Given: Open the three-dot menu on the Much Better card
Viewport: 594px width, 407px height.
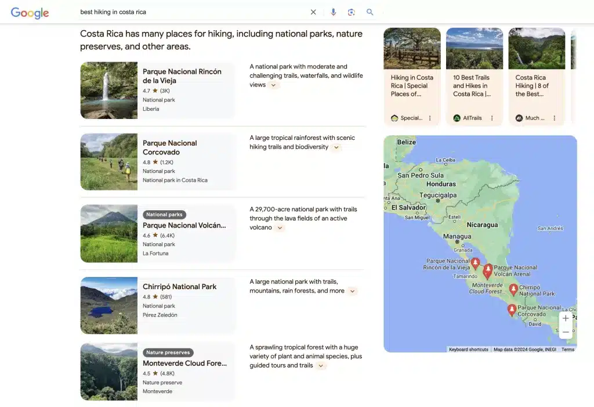Looking at the screenshot, I should [555, 118].
